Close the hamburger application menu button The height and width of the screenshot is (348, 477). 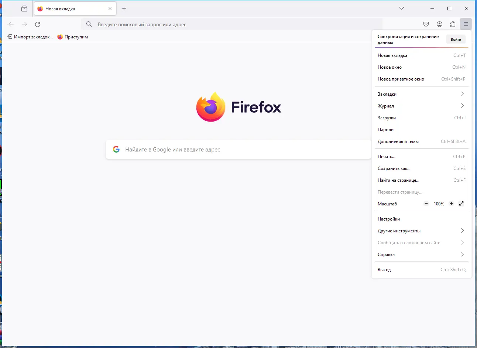466,24
